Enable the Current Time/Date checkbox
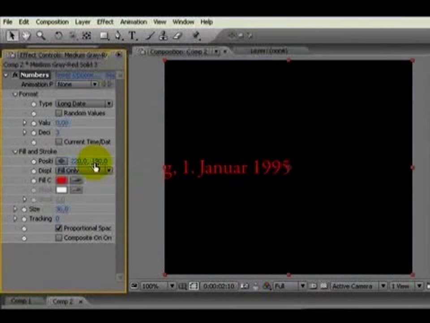The image size is (430, 323). (59, 142)
